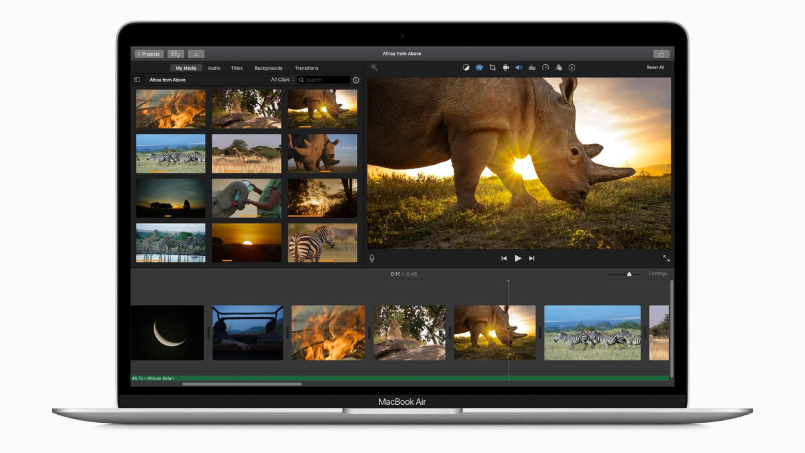
Task: Open the All Clips filter dropdown
Action: [x=283, y=80]
